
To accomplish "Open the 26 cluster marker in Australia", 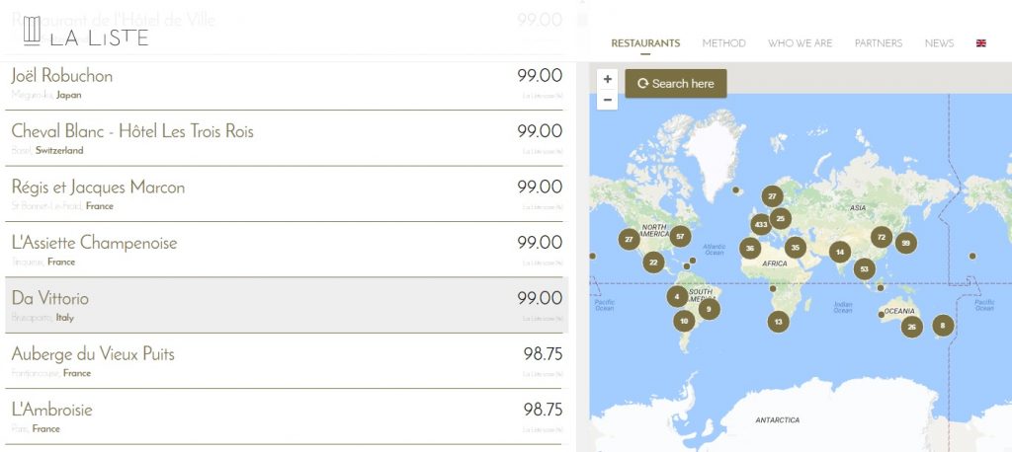I will 911,327.
